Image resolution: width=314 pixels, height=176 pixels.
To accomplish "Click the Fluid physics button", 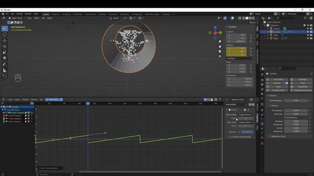I will click(x=301, y=83).
